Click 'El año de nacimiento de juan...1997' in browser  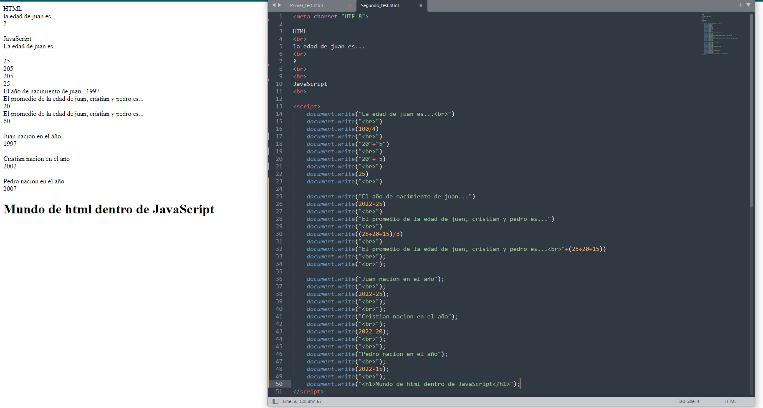pyautogui.click(x=51, y=91)
